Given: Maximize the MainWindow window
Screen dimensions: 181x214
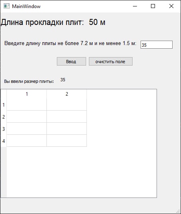Looking at the screenshot, I should pos(153,6).
